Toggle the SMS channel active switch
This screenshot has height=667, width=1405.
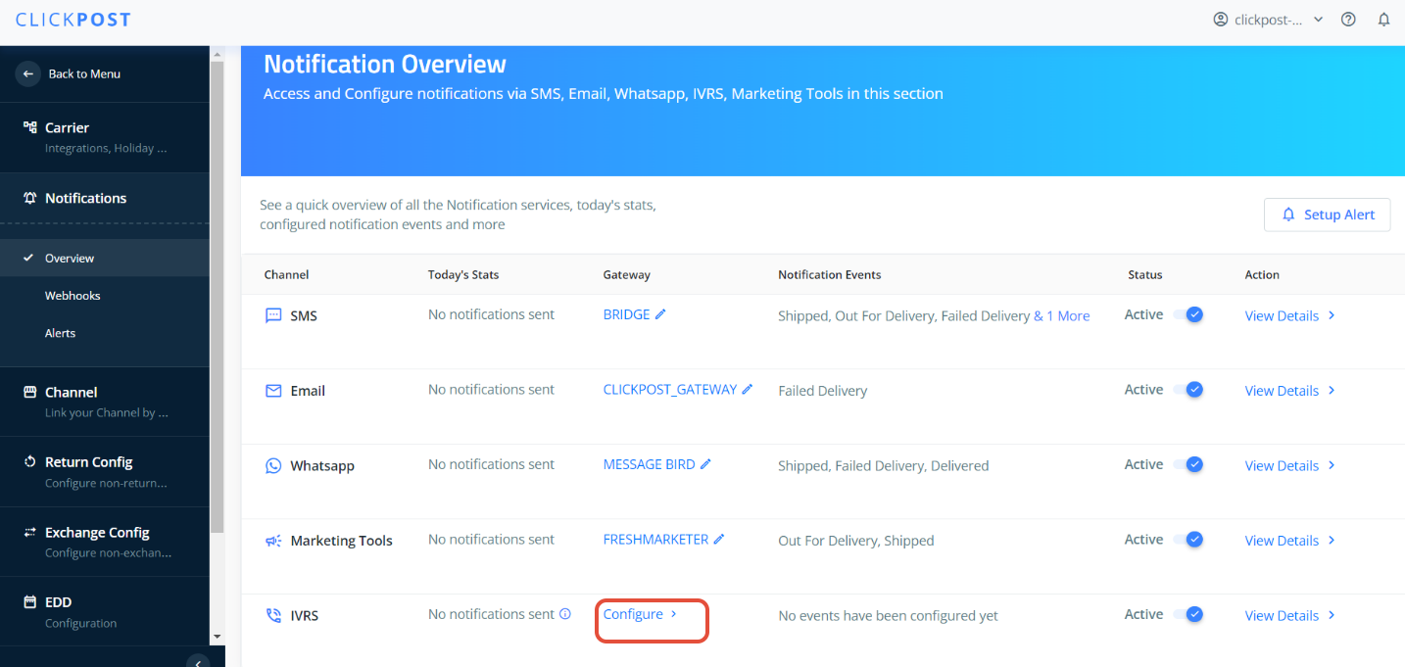pyautogui.click(x=1188, y=314)
